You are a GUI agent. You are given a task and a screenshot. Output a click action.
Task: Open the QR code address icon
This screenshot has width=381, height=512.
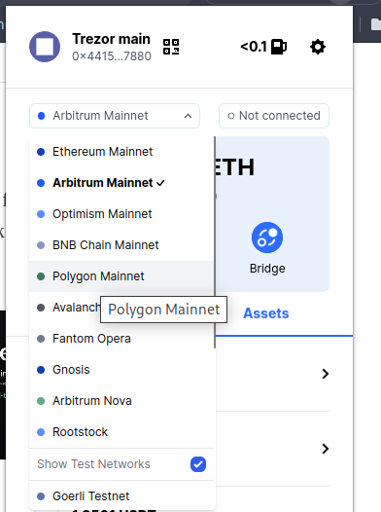point(171,47)
